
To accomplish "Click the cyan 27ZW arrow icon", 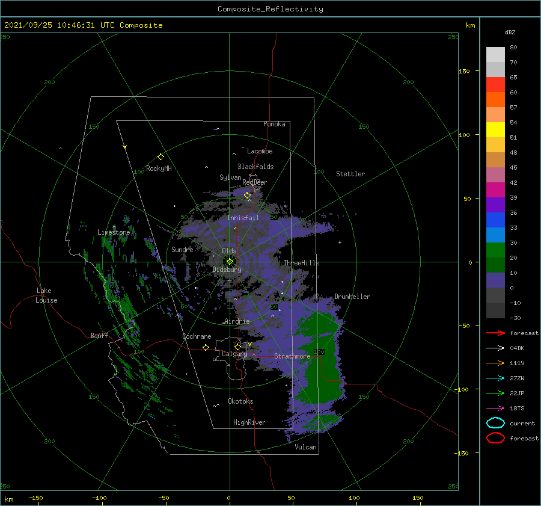I will click(495, 378).
